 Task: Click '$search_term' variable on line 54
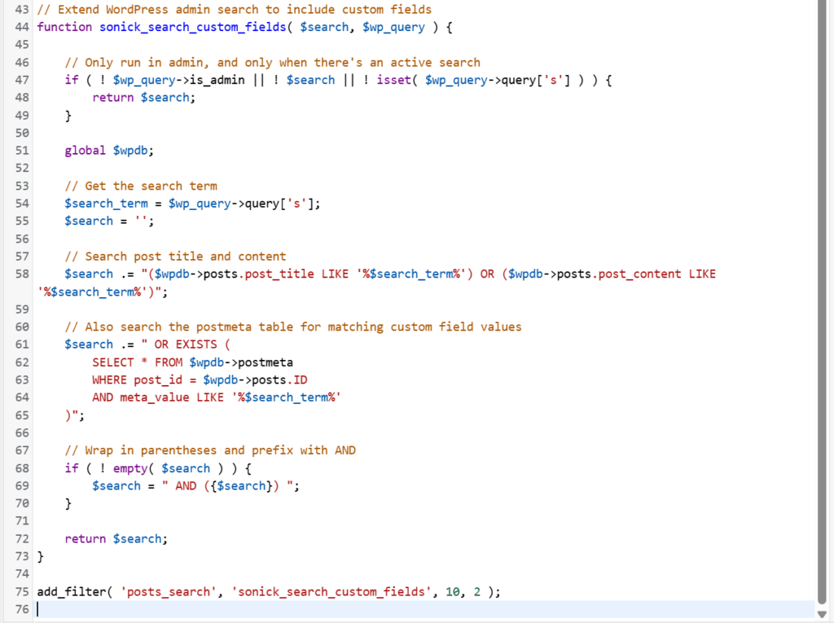(x=107, y=204)
